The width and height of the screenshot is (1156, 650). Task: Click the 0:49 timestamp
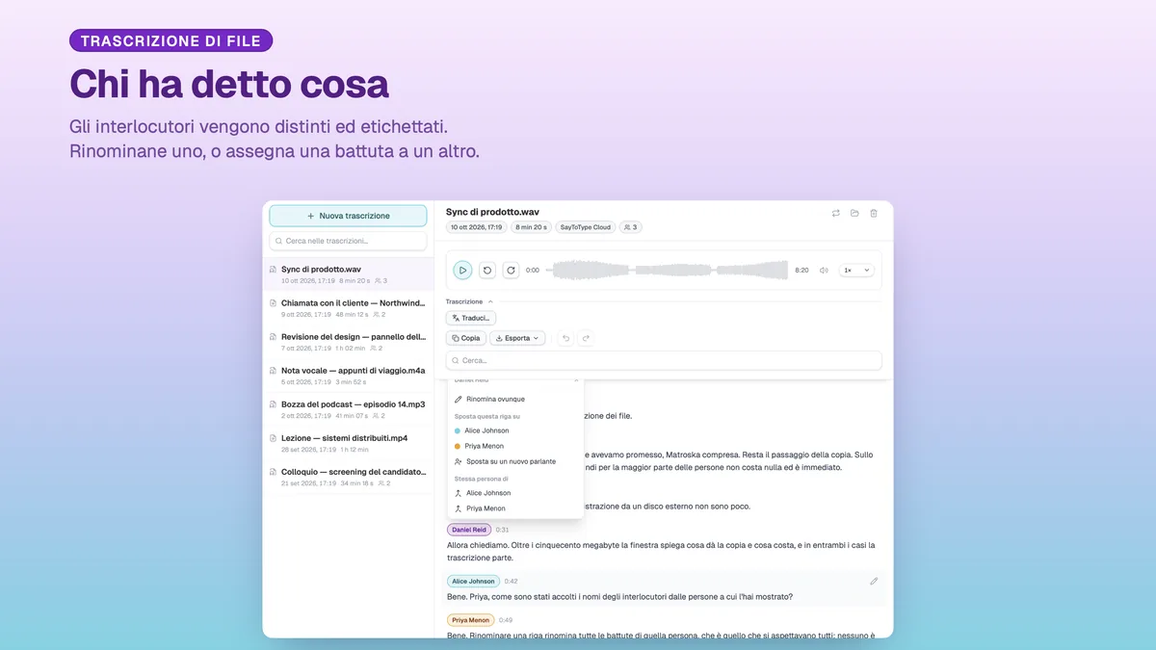coord(506,620)
